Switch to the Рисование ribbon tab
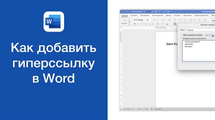 point(145,15)
